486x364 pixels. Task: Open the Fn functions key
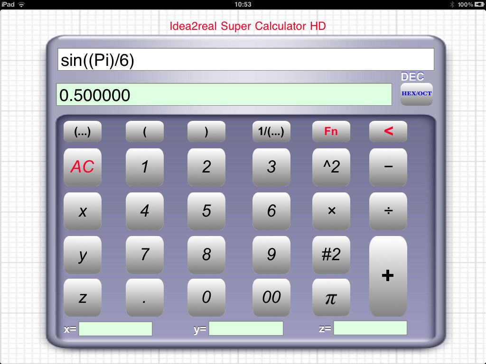[x=331, y=132]
